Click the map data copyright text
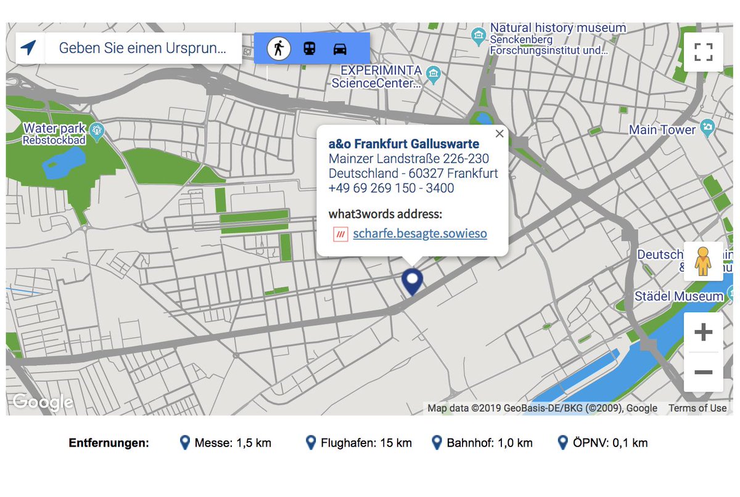740x497 pixels. [x=543, y=408]
